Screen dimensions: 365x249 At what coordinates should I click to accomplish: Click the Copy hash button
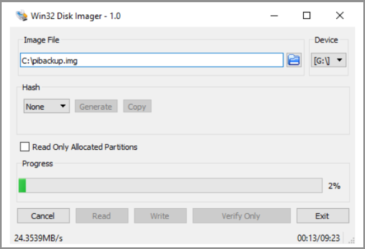[x=137, y=107]
